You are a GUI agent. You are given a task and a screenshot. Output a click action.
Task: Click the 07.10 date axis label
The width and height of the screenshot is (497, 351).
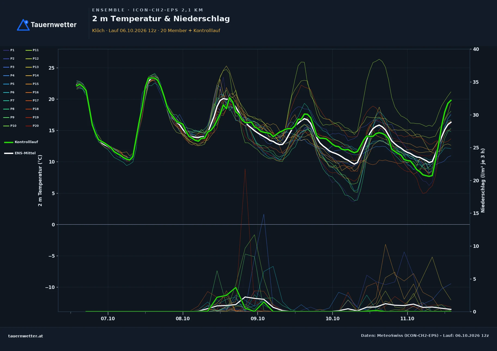tap(108, 319)
